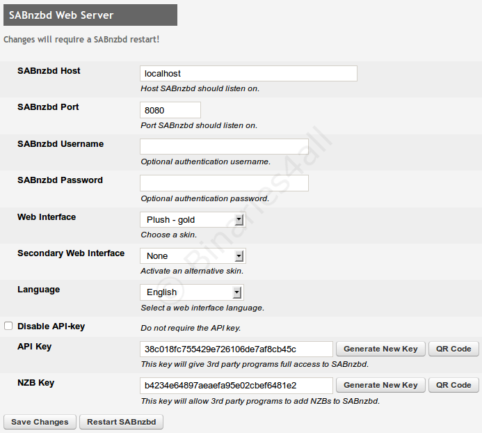Click the 'SABnzbd Username' label
The width and height of the screenshot is (482, 433).
tap(61, 144)
